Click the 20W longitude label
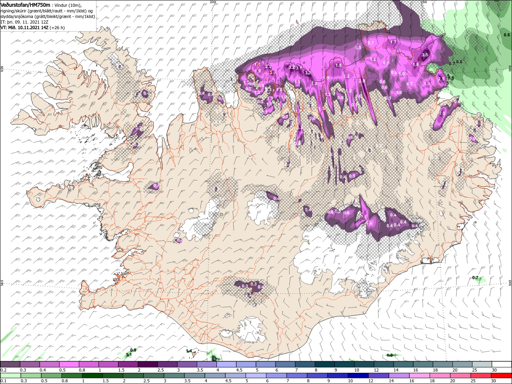This screenshot has height=384, width=512. [x=213, y=2]
